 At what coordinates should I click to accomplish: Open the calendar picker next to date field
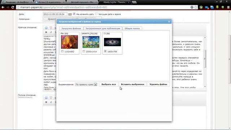(70, 14)
